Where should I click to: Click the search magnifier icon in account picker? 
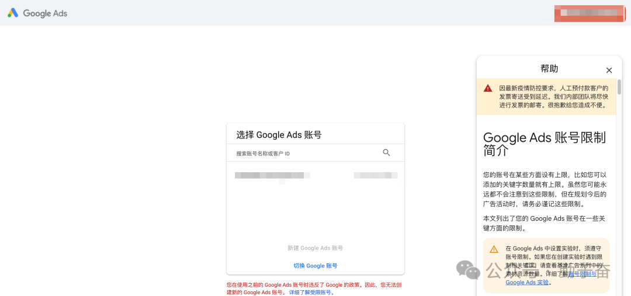pyautogui.click(x=386, y=153)
